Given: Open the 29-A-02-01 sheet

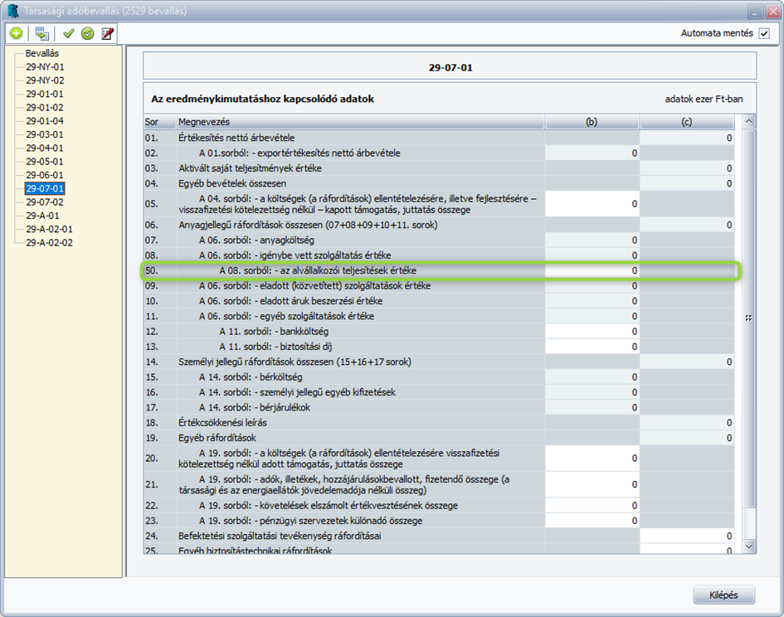Looking at the screenshot, I should [x=50, y=229].
